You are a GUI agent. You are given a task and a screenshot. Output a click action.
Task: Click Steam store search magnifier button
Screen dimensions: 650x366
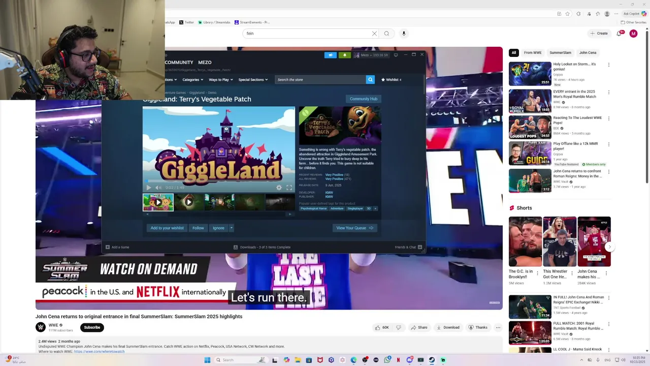[x=370, y=79]
